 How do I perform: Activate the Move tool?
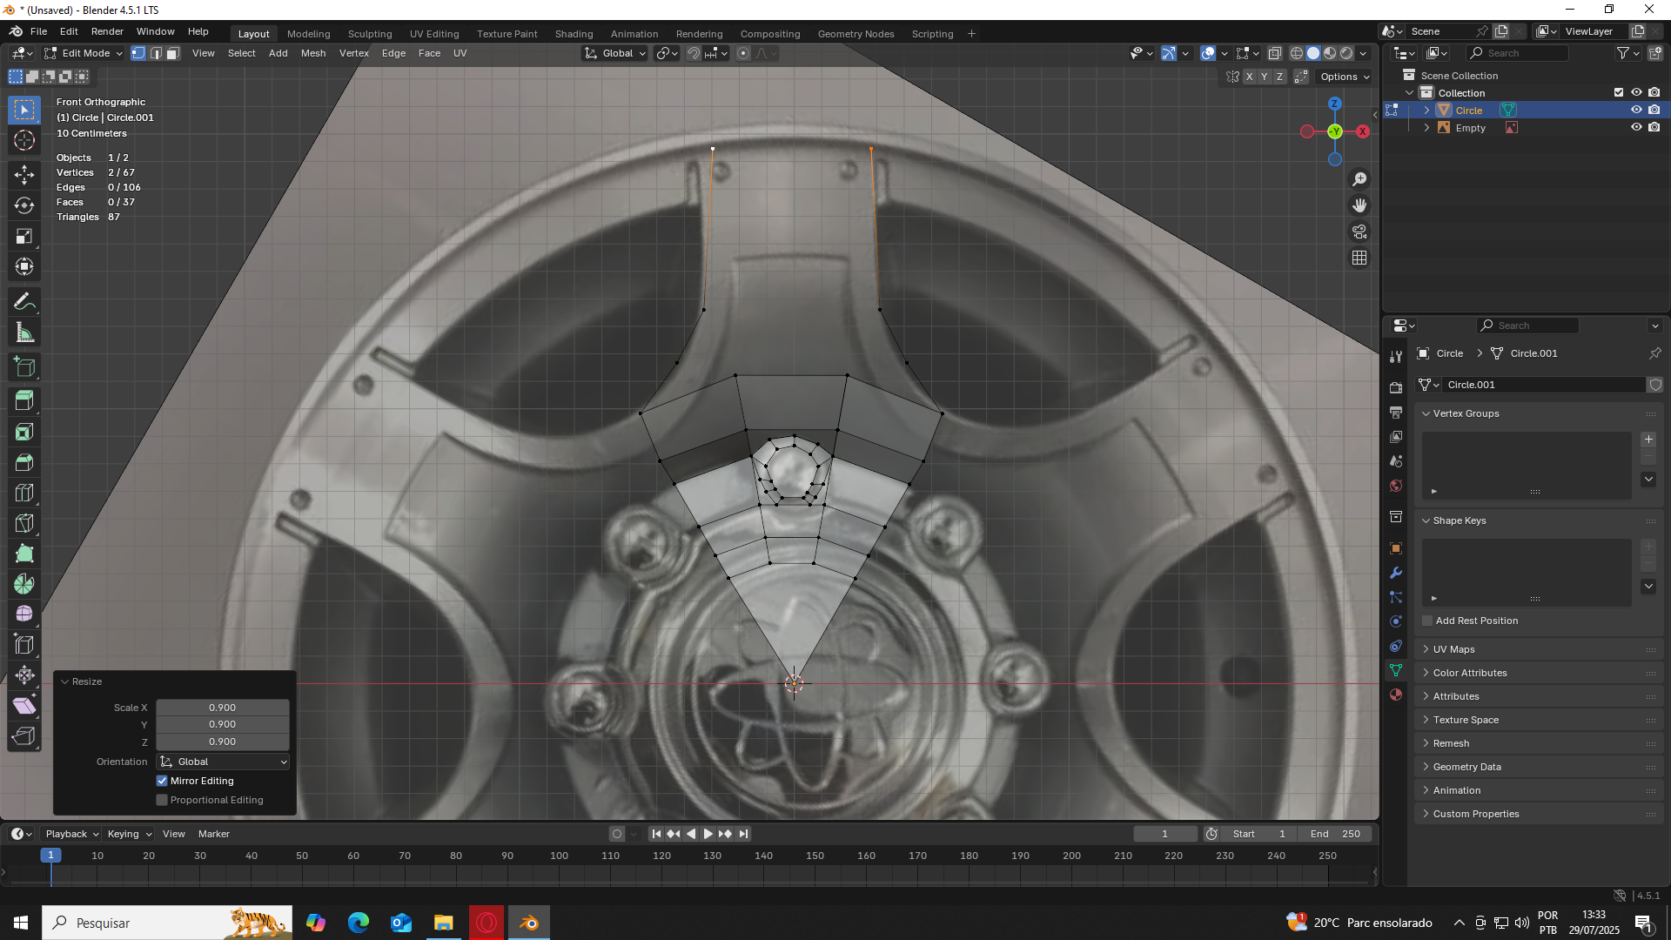tap(24, 175)
